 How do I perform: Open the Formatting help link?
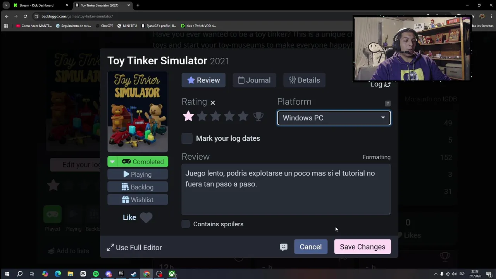pyautogui.click(x=377, y=157)
